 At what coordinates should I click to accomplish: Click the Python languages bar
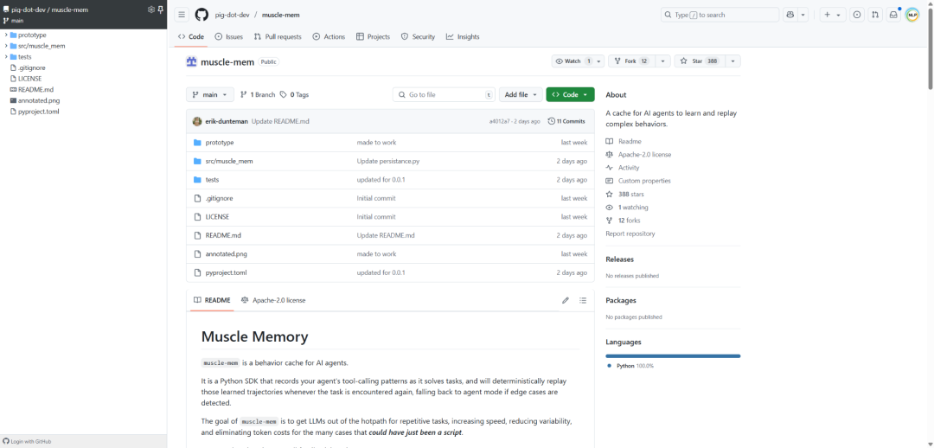[x=673, y=356]
